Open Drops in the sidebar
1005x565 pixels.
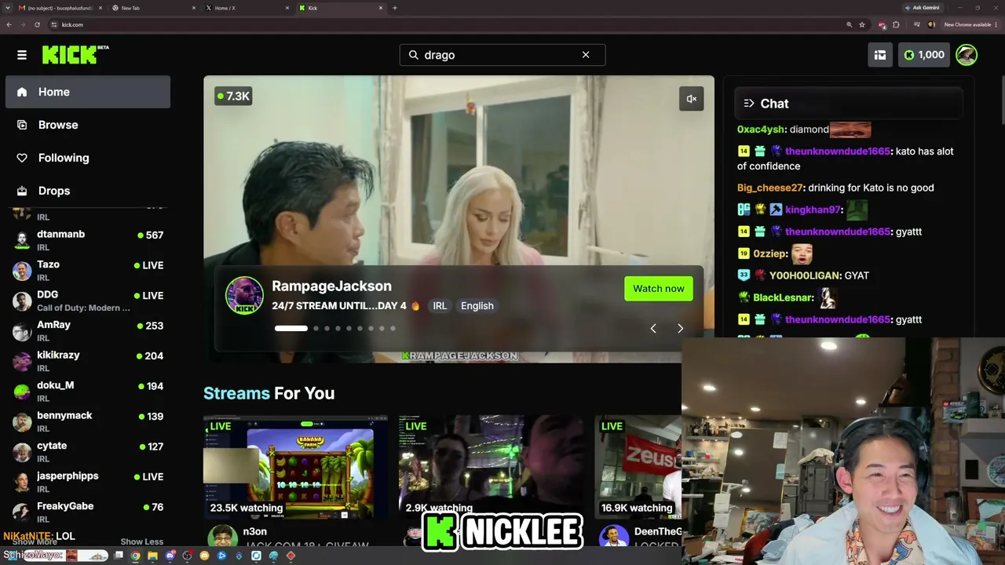point(88,191)
